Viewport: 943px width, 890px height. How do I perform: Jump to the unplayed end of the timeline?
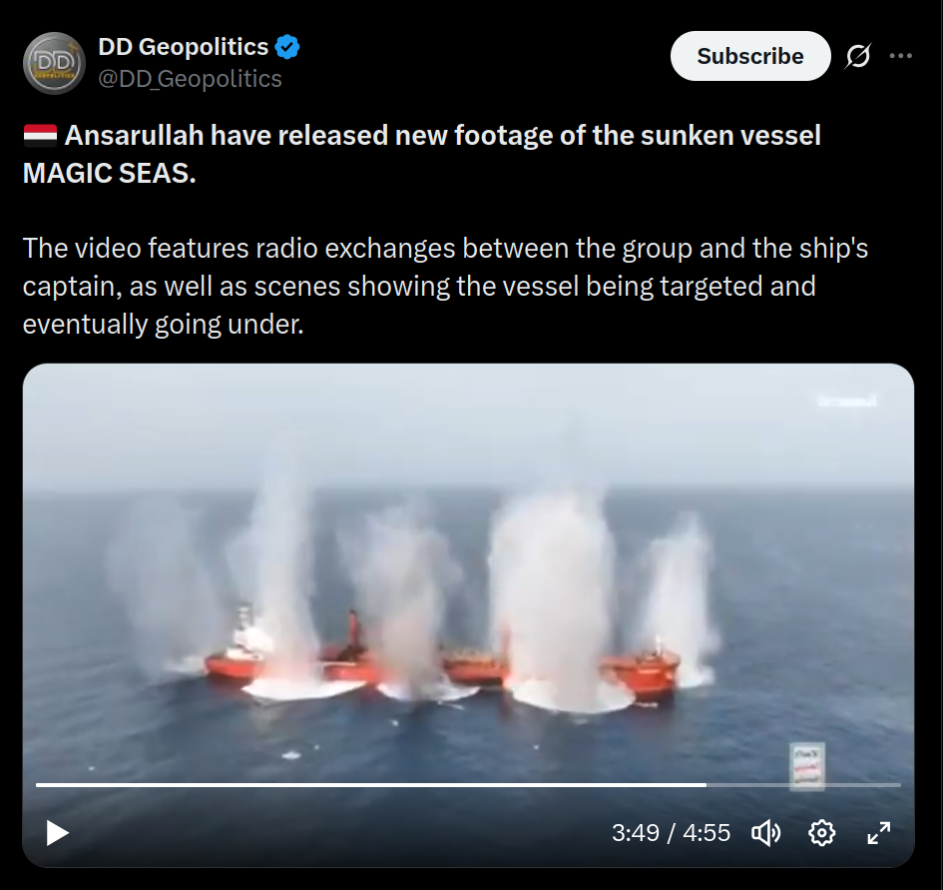pos(803,785)
